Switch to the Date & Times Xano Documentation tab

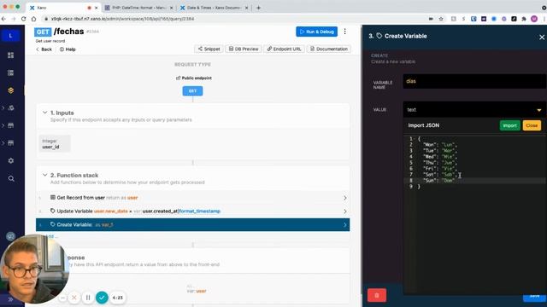pyautogui.click(x=214, y=8)
